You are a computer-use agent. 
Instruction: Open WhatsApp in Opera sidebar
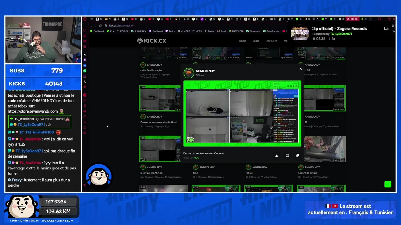(85, 71)
